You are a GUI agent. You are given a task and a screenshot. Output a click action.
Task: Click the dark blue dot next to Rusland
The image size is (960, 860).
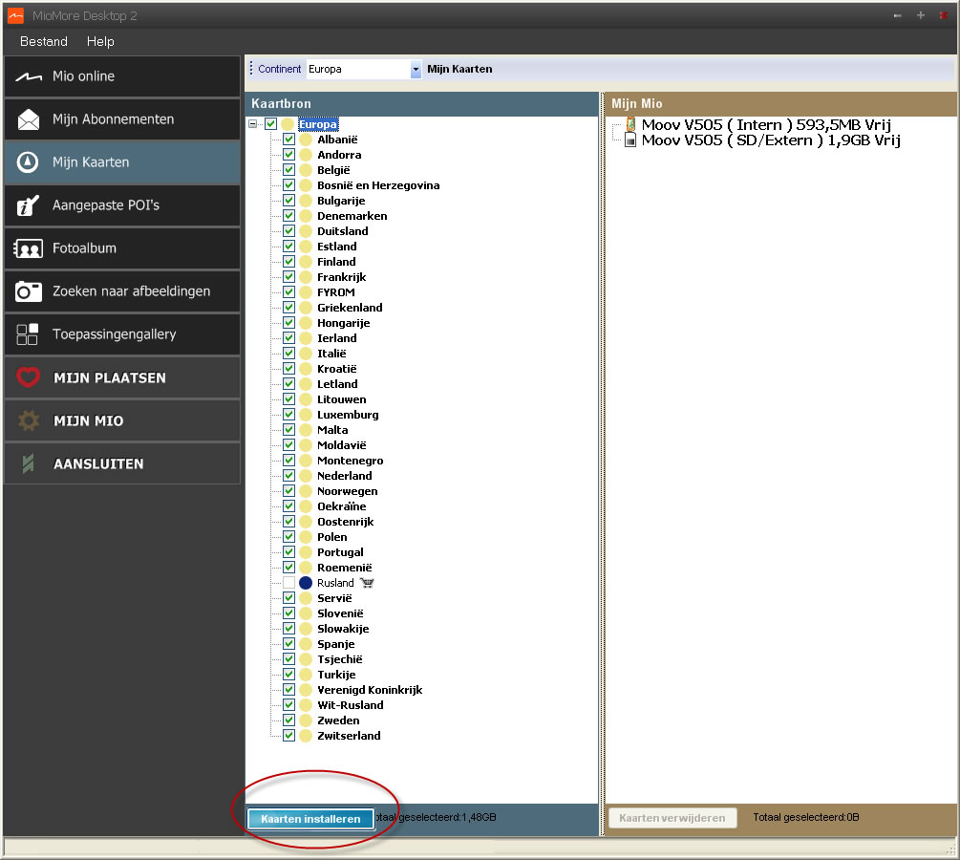pos(306,583)
